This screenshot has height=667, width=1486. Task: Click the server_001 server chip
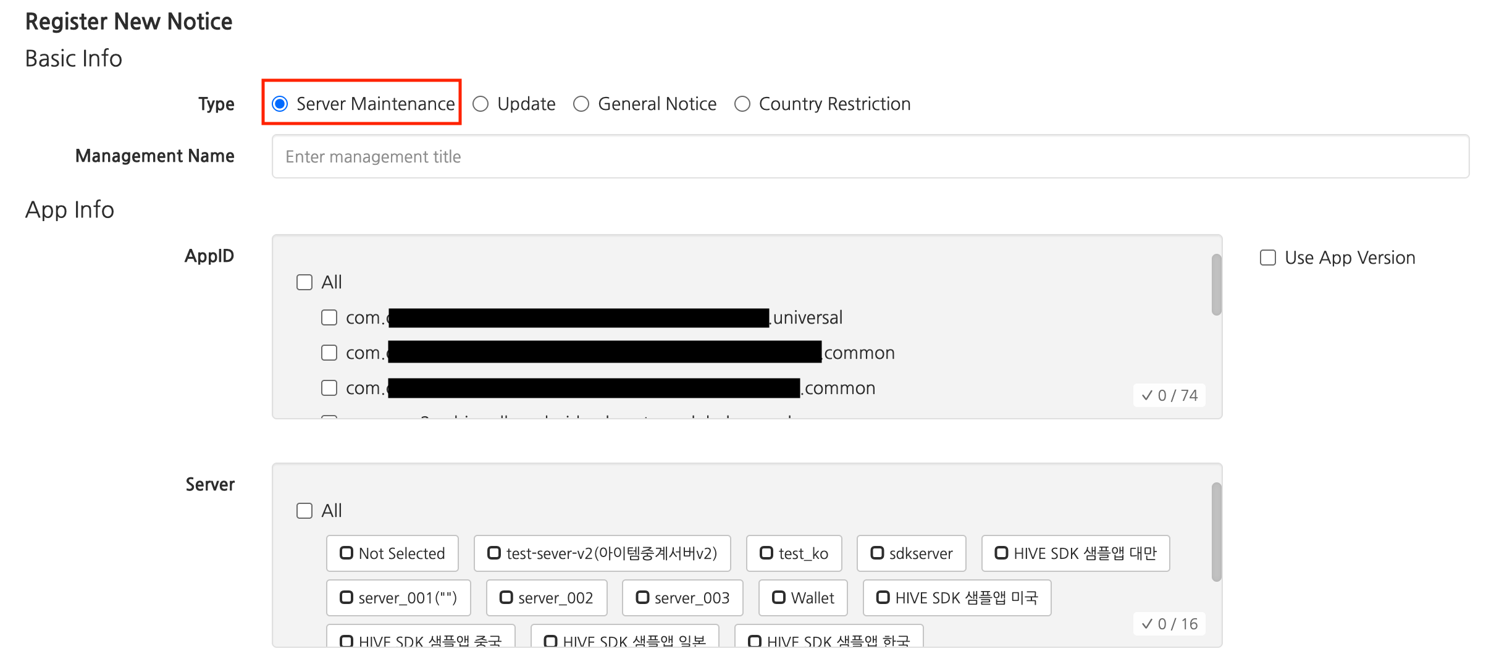(398, 598)
